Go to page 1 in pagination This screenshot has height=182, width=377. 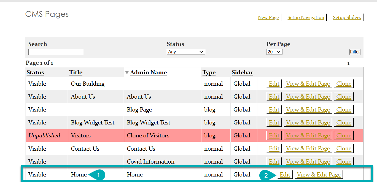tap(348, 63)
